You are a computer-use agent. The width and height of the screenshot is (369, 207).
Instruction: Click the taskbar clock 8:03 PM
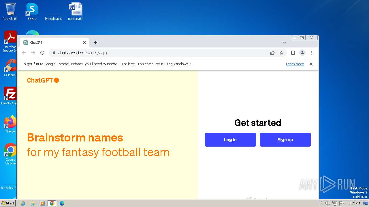coord(354,203)
